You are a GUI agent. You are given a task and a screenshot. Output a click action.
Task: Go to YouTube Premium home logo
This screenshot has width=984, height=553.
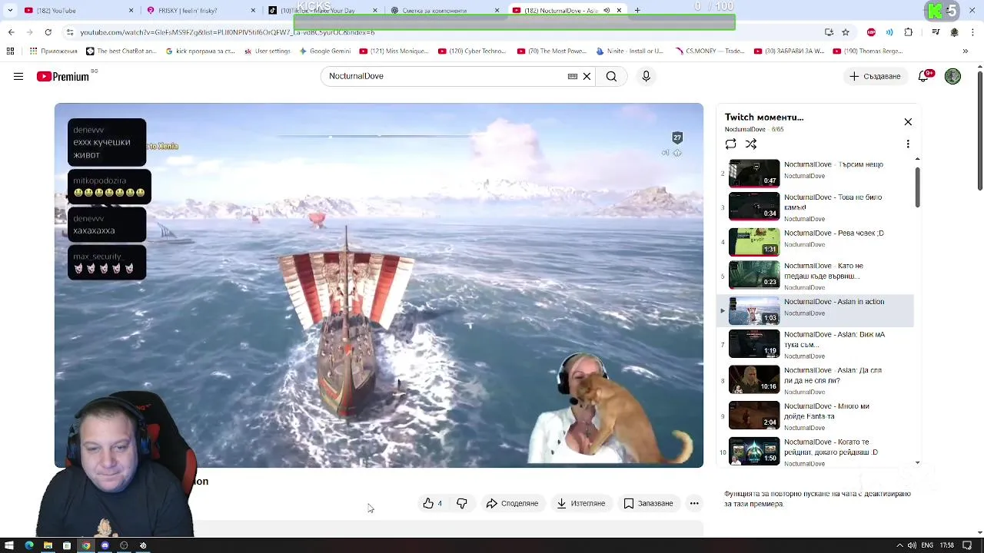63,76
